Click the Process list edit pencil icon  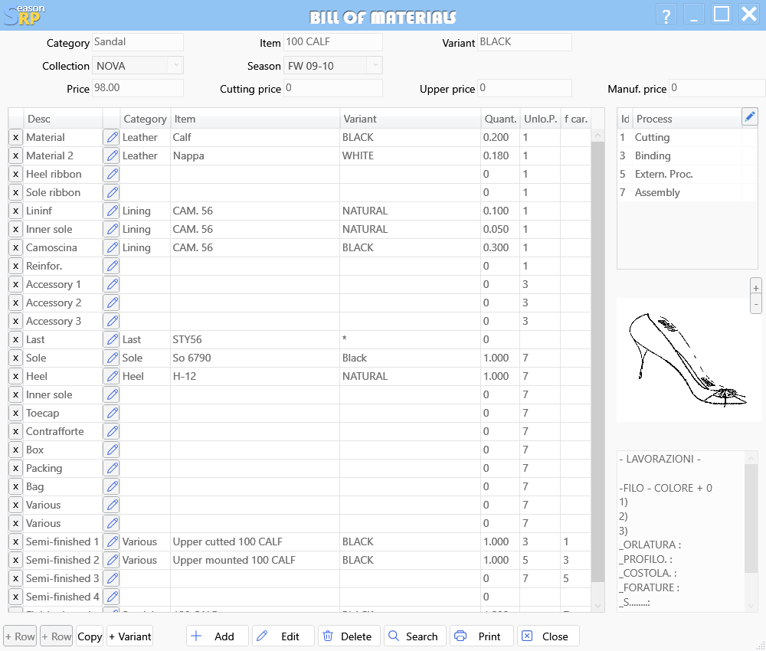coord(749,116)
